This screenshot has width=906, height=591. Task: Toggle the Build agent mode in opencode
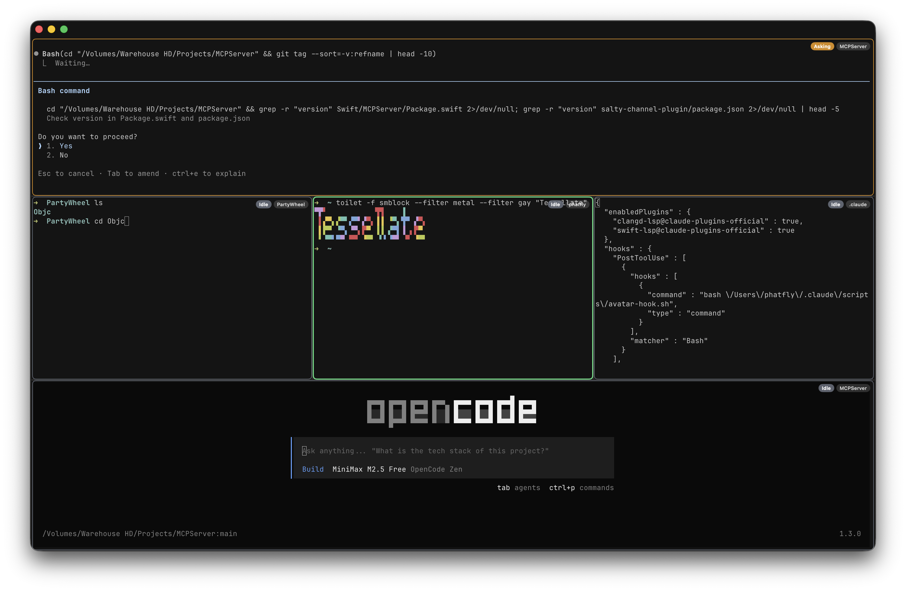pos(312,469)
